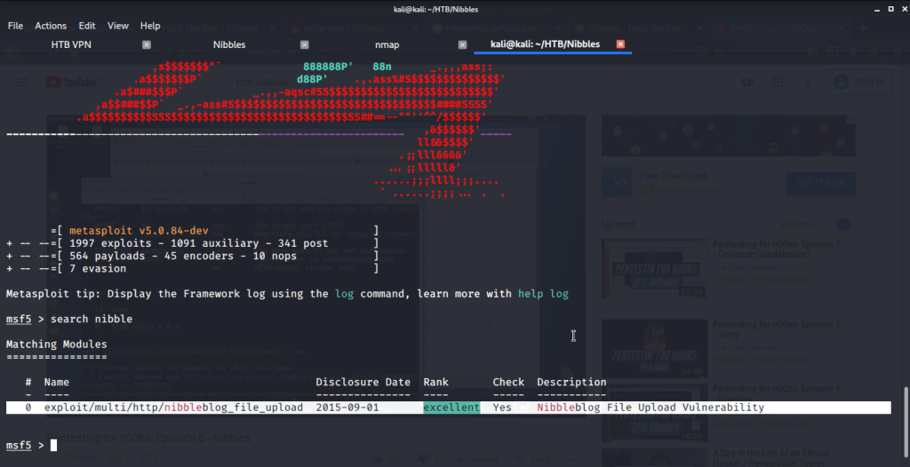
Task: Click the green 'excellent' rank highlight
Action: tap(451, 408)
